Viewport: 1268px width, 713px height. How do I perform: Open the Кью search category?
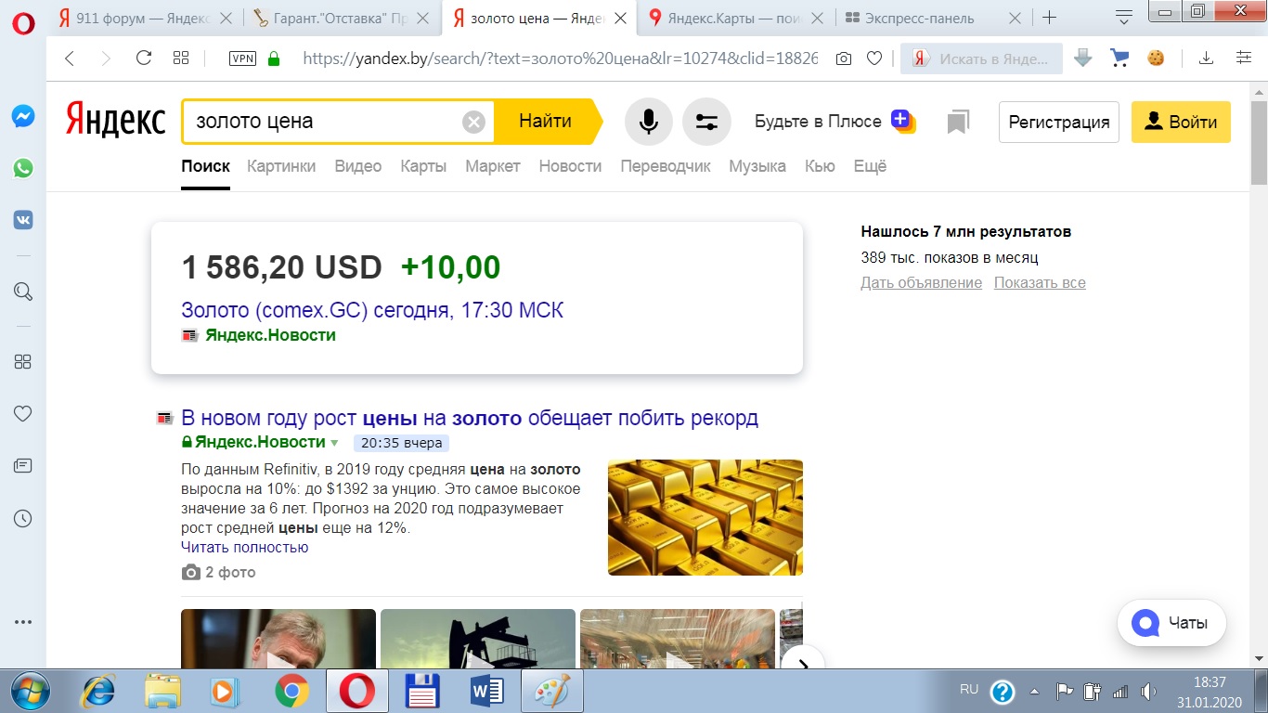pos(820,166)
